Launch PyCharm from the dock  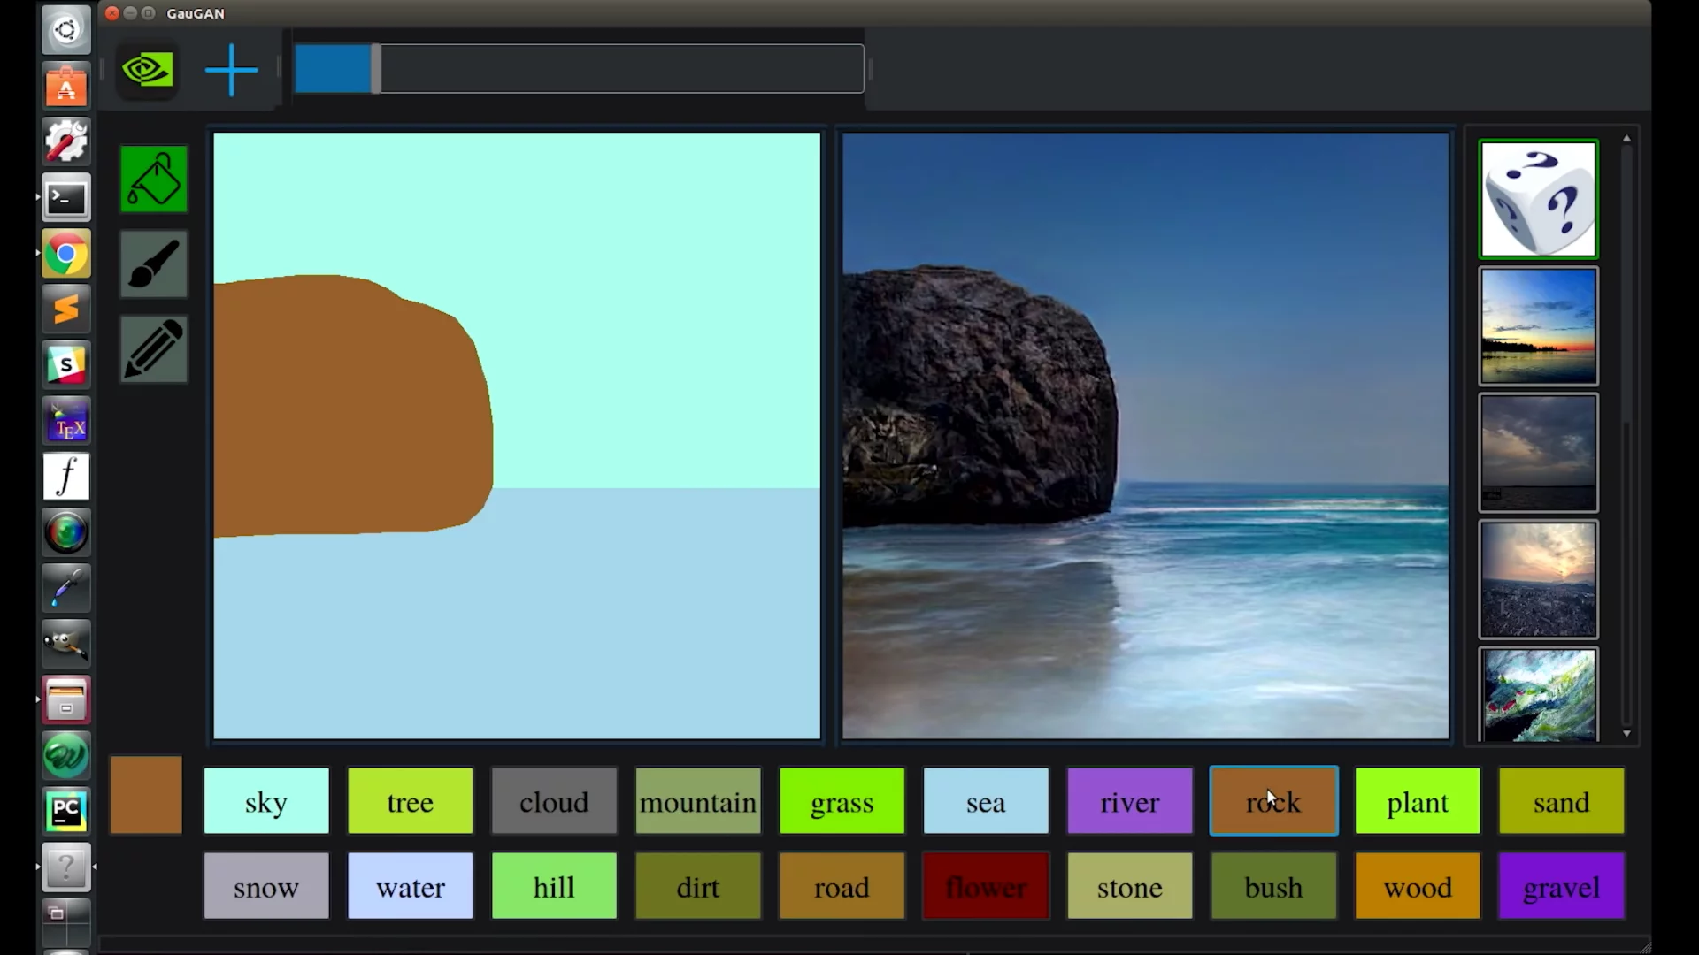point(66,811)
